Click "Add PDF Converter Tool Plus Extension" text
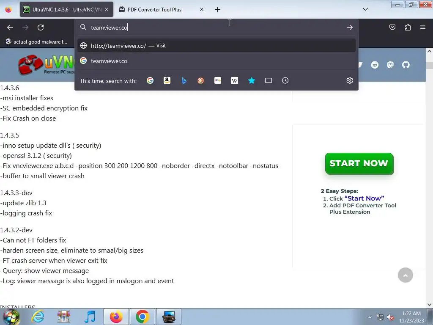This screenshot has height=325, width=433. (x=362, y=209)
